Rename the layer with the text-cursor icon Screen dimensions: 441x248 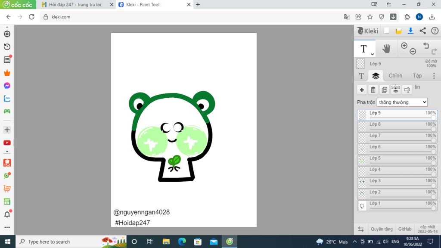point(407,90)
